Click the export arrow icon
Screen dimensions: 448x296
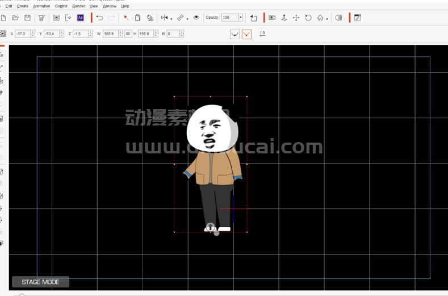click(x=68, y=18)
